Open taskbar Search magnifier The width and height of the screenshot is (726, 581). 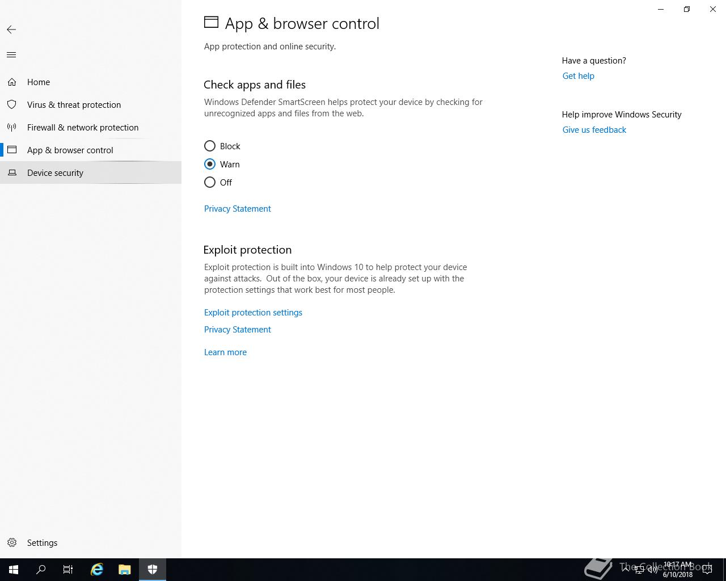41,570
